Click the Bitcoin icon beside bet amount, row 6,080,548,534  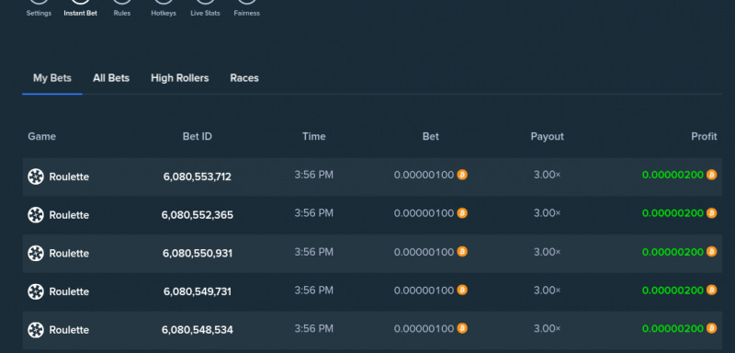click(462, 328)
